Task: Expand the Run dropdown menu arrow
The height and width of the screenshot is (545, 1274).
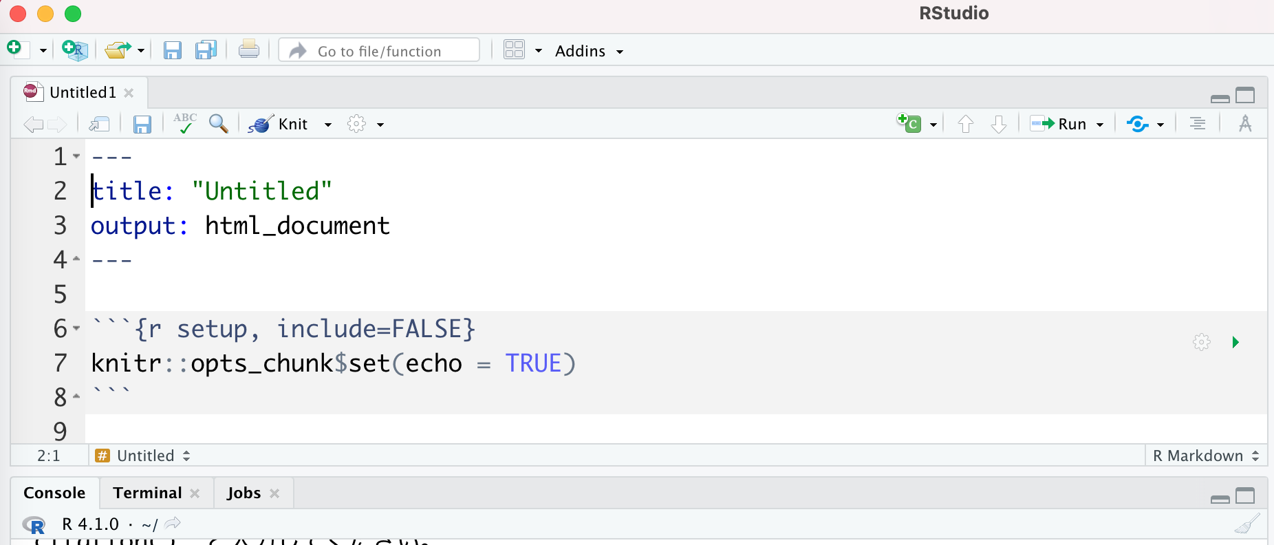Action: (x=1100, y=125)
